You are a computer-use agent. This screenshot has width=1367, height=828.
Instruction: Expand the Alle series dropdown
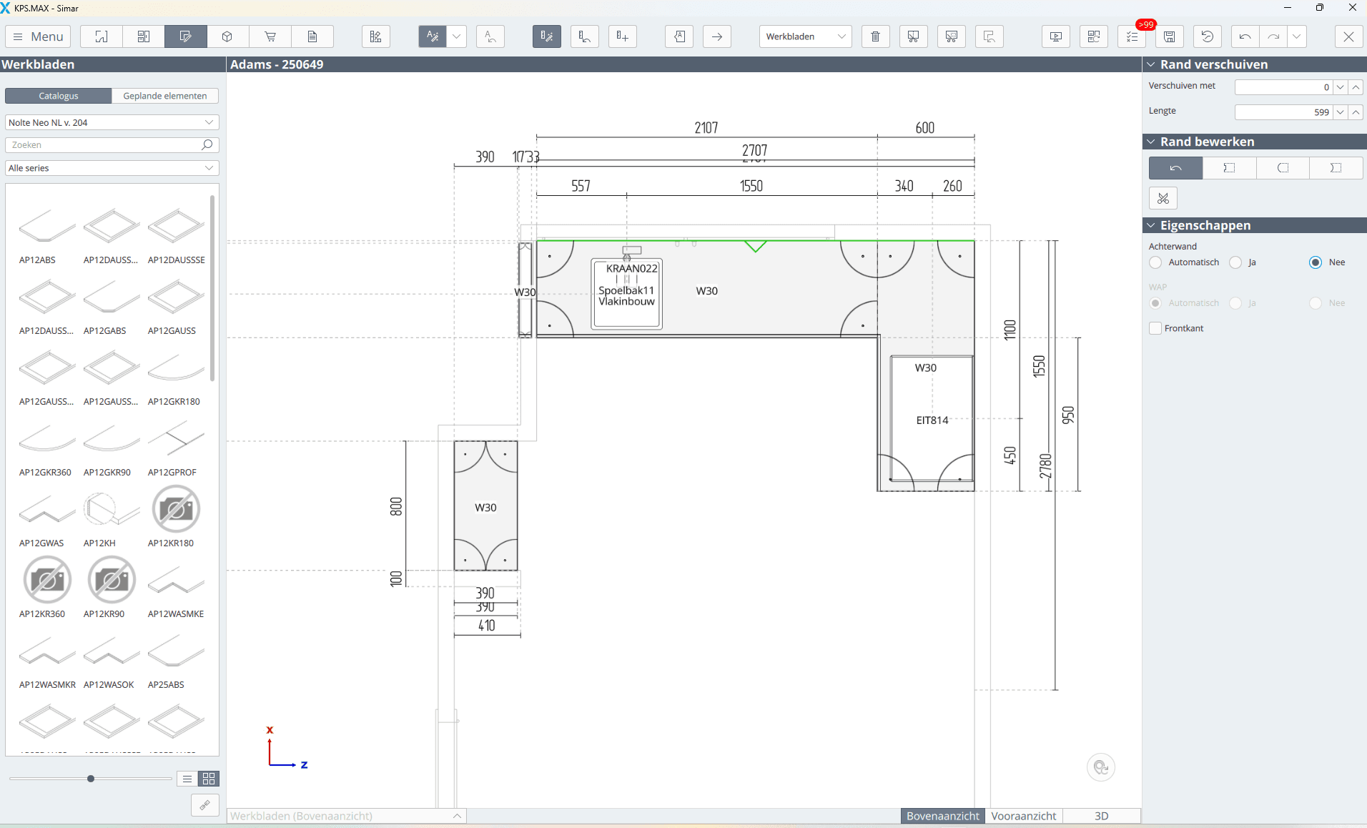112,168
